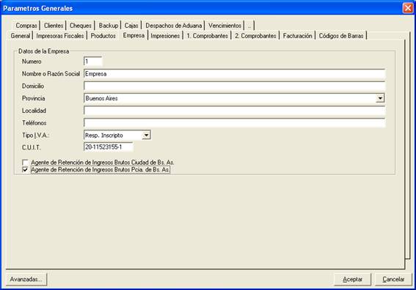Open the Vencimientos tab
Screen dimensions: 416x290
225,26
